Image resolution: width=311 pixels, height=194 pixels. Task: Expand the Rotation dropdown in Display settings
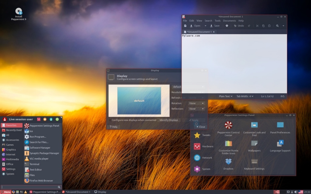click(196, 103)
